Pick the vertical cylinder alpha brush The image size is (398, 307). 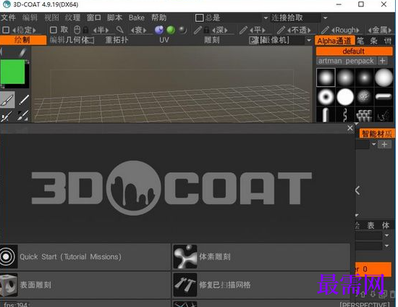click(326, 114)
